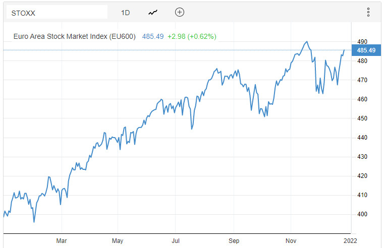Screen dimensions: 384x248
Task: Click the 485.49 value in the chart legend
Action: click(x=153, y=36)
